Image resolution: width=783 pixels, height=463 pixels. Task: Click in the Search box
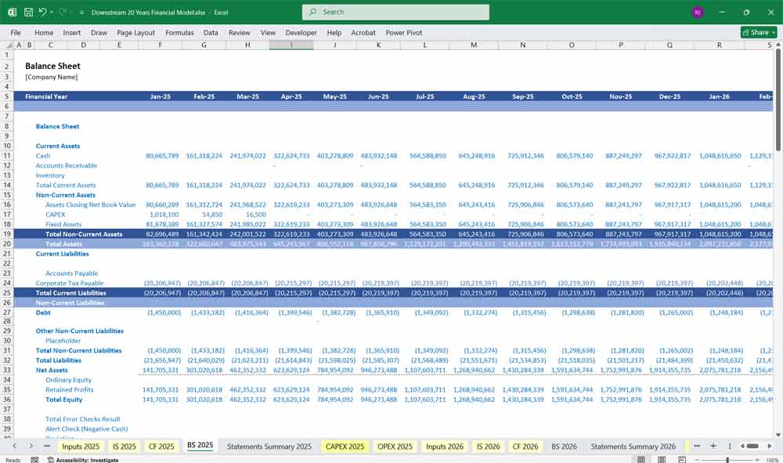coord(395,13)
